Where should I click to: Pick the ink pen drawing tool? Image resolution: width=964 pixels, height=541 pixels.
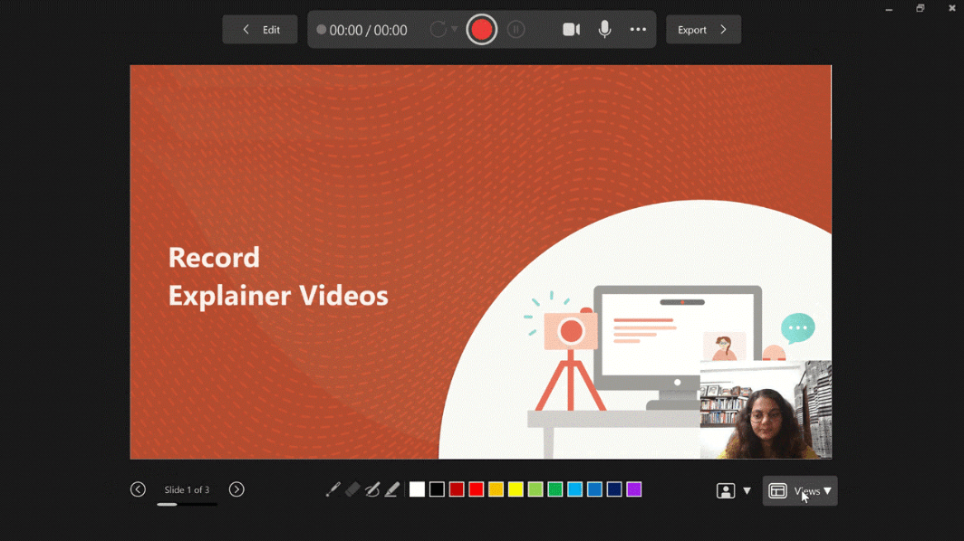[x=371, y=489]
